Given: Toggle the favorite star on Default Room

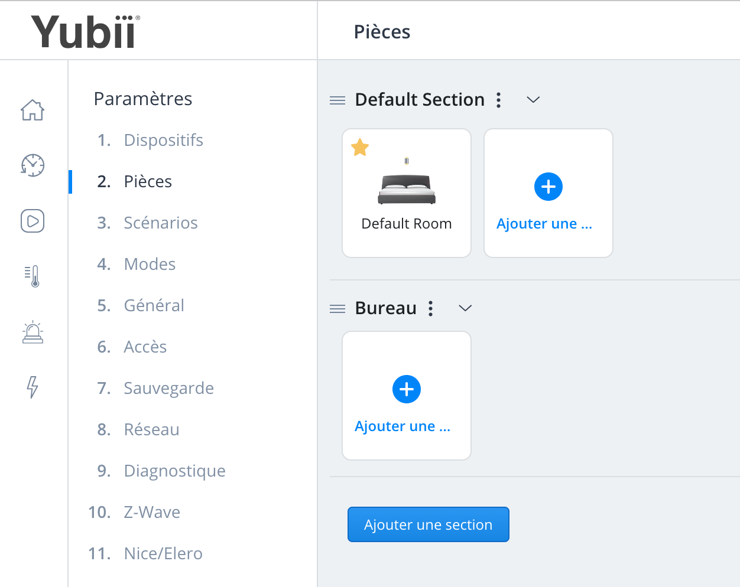Looking at the screenshot, I should pos(360,147).
